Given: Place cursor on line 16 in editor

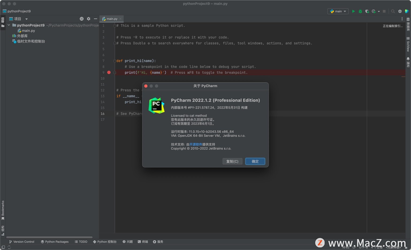Looking at the screenshot, I should coord(260,114).
